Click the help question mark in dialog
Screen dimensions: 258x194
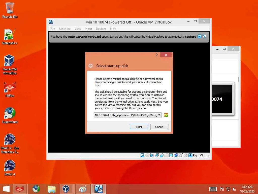157,55
